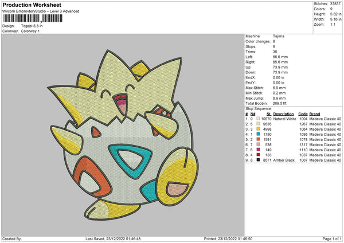Click stitch count '9535' in the sequence
Image resolution: width=344 pixels, height=243 pixels.
pos(267,124)
